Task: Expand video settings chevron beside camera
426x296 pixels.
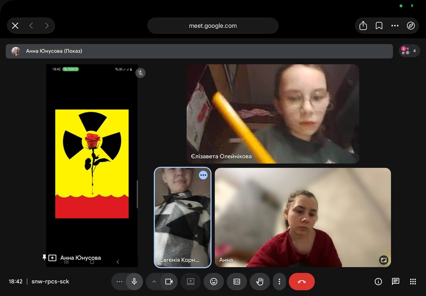Action: (x=154, y=282)
